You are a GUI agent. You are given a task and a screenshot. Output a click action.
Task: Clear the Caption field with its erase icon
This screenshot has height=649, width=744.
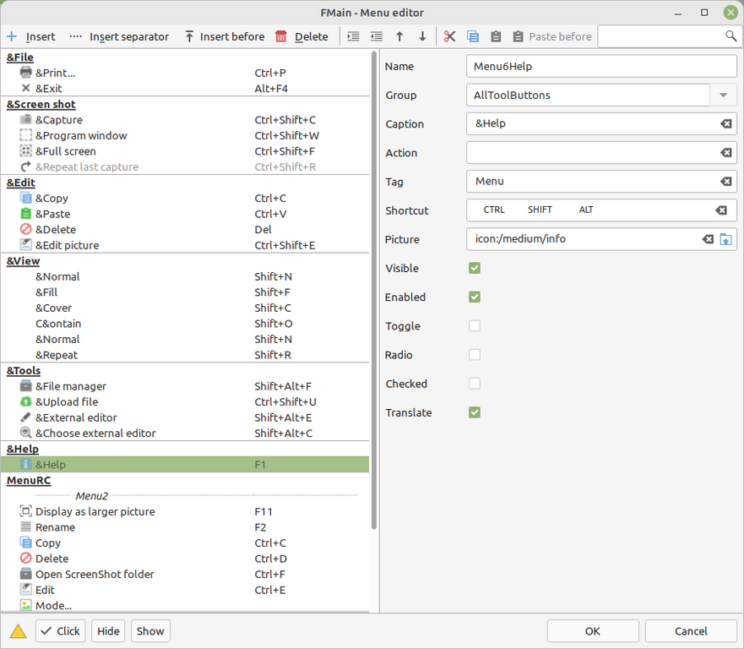point(726,124)
